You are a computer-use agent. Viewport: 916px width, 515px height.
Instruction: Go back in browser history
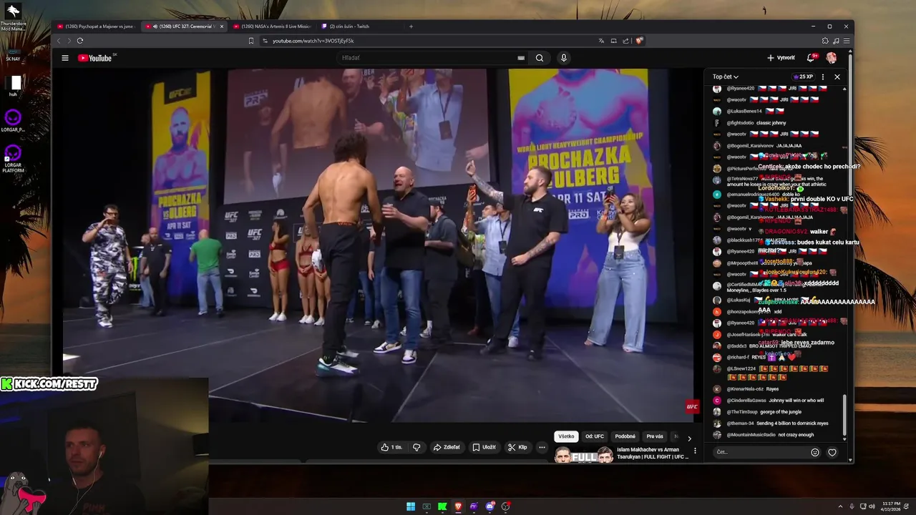59,41
